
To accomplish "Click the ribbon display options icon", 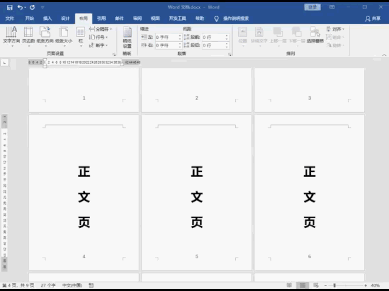I will pos(332,7).
